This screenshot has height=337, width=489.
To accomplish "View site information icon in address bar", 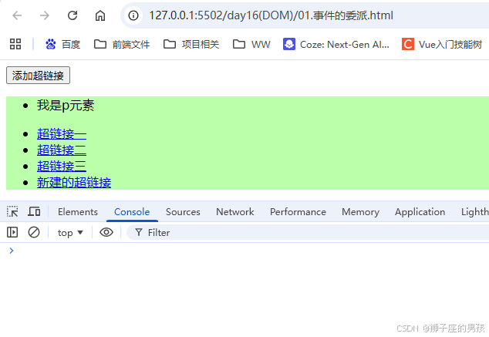I will [133, 15].
